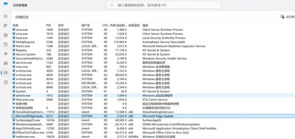The image size is (295, 139).
Task: Sort by the 描述 column header
Action: click(x=145, y=25)
